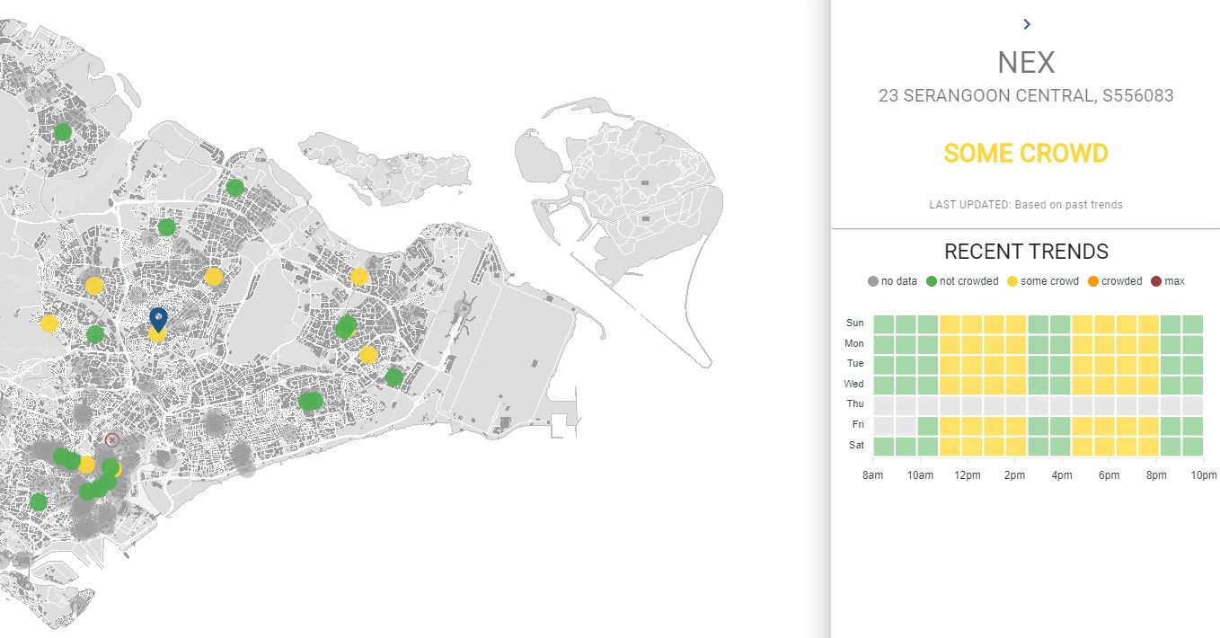Click the easternmost yellow map marker
Viewport: 1220px width, 638px height.
point(367,355)
